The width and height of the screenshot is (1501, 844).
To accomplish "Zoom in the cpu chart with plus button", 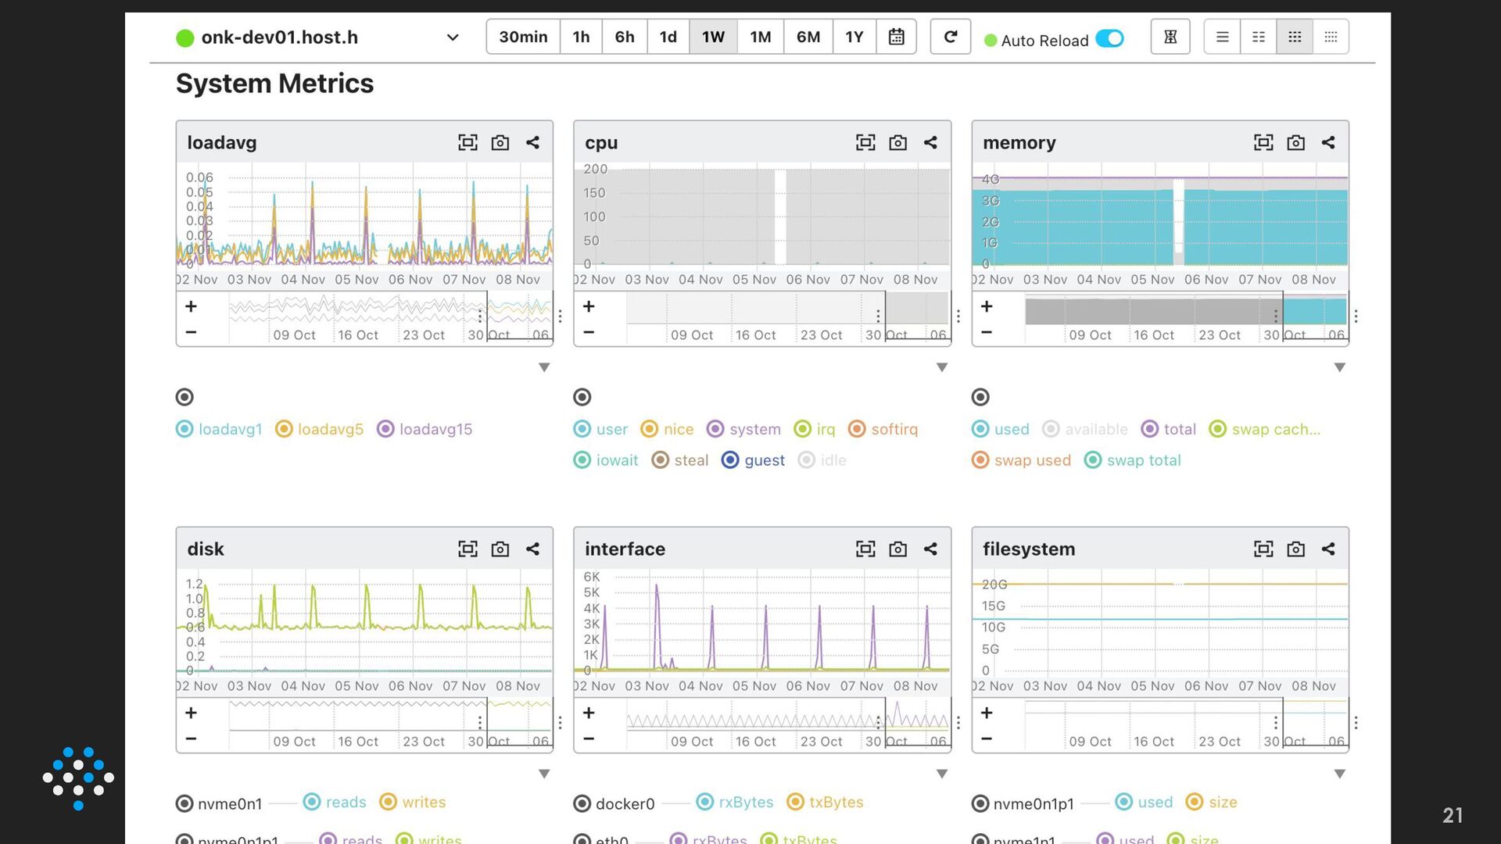I will (x=589, y=306).
